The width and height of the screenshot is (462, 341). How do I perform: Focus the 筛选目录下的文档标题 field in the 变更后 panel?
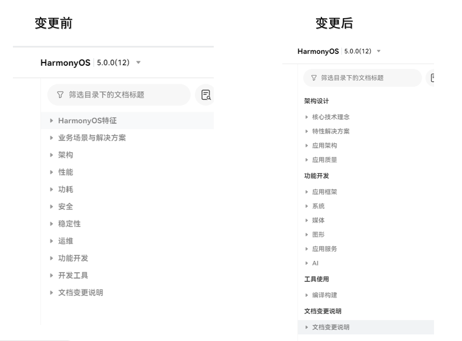(362, 78)
